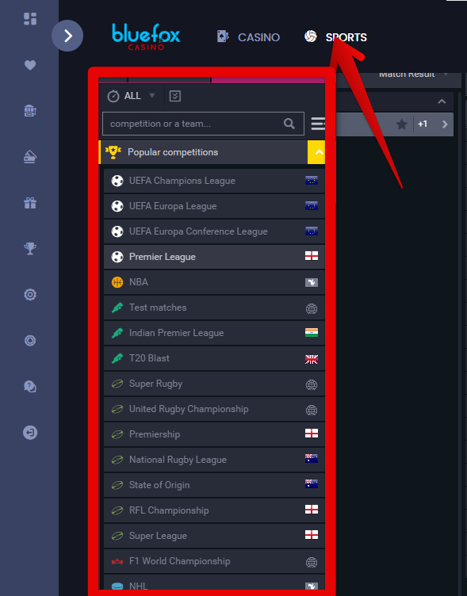This screenshot has width=467, height=596.
Task: Select cricket Test matches
Action: pyautogui.click(x=214, y=308)
